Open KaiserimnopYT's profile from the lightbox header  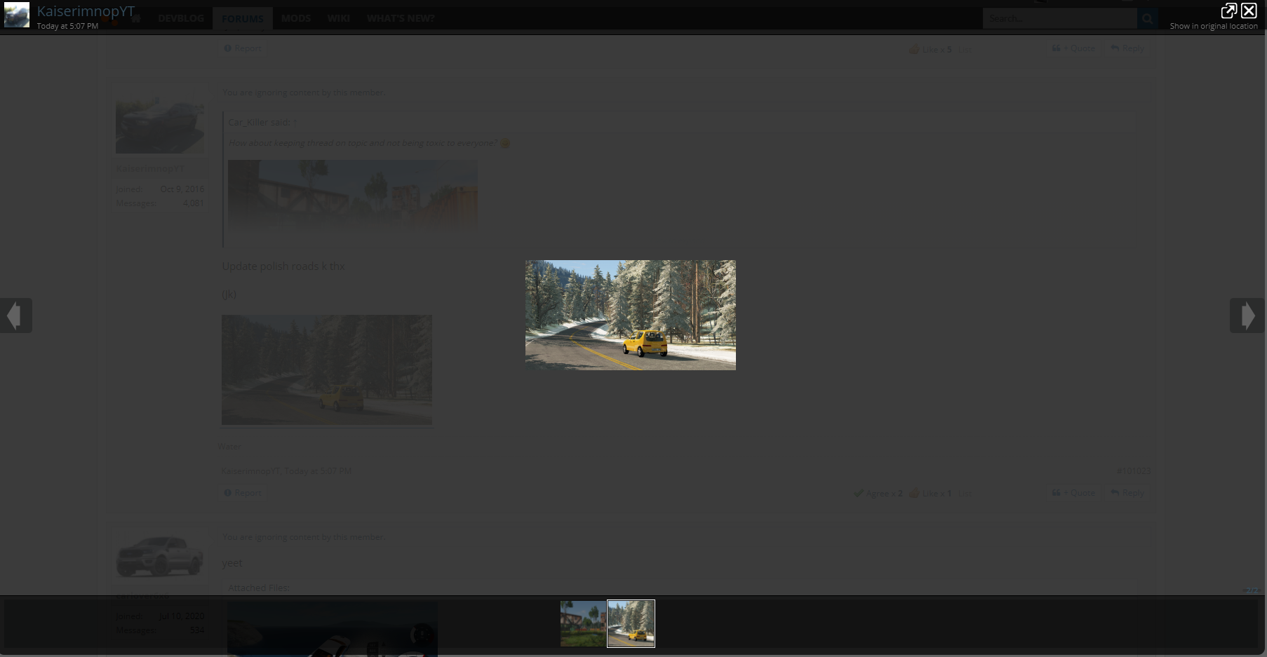(x=86, y=11)
